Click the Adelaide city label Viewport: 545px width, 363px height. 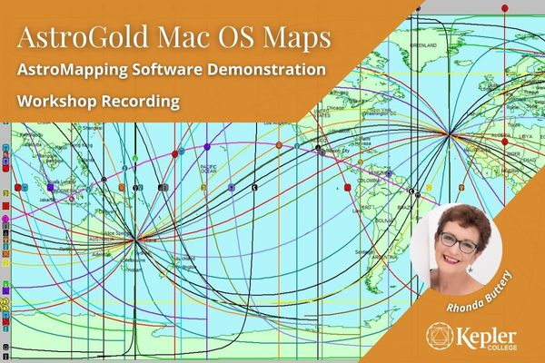click(x=101, y=255)
